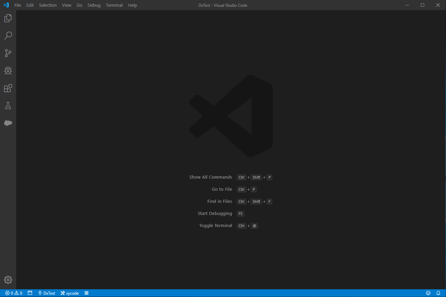Viewport: 446px width, 297px height.
Task: Open the Manage gear menu
Action: [x=8, y=280]
